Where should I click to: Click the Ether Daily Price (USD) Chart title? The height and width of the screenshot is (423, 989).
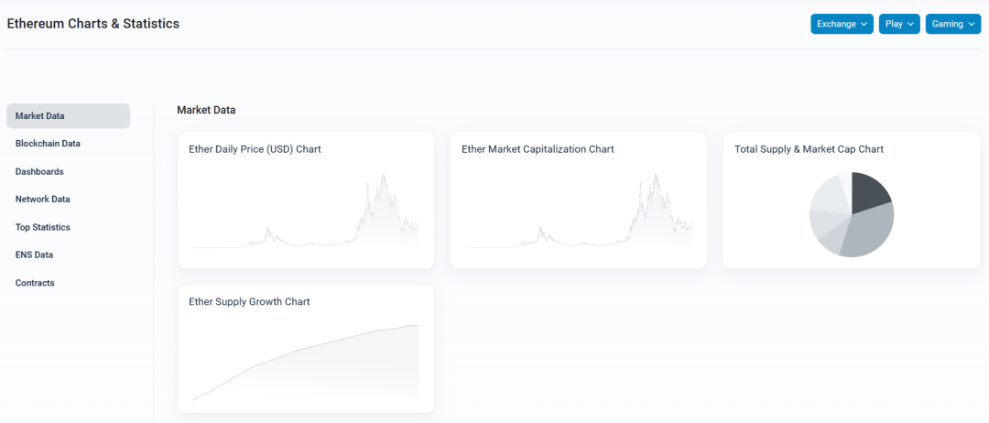pos(255,149)
